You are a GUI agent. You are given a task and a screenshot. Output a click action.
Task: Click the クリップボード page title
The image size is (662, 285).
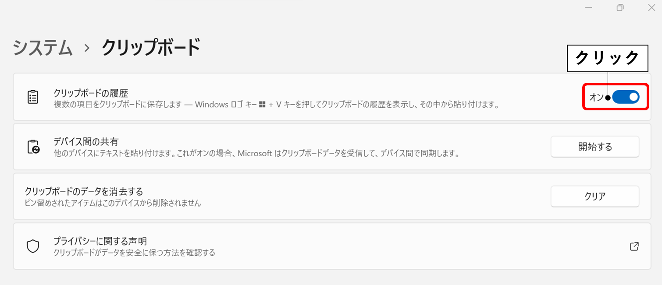pos(151,47)
